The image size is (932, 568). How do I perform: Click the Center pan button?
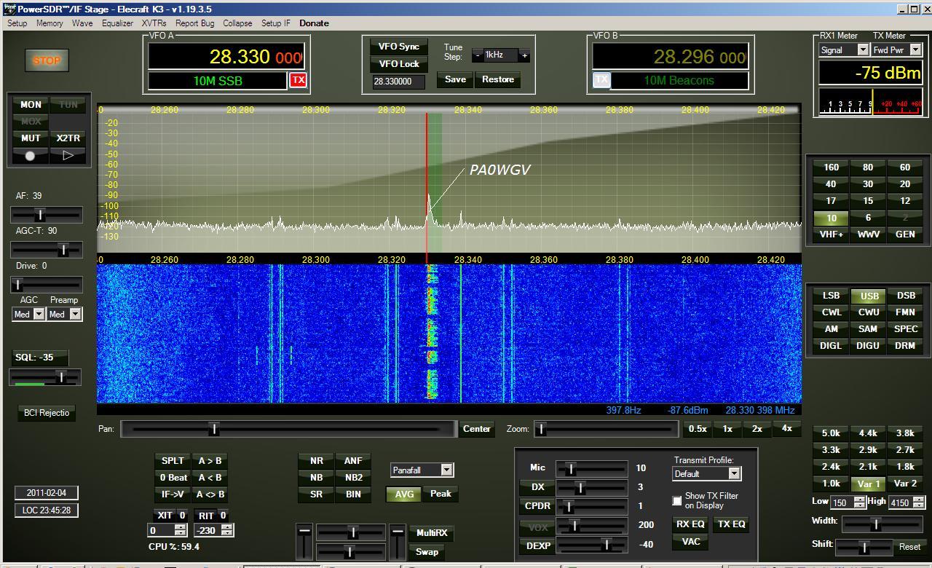pyautogui.click(x=477, y=429)
